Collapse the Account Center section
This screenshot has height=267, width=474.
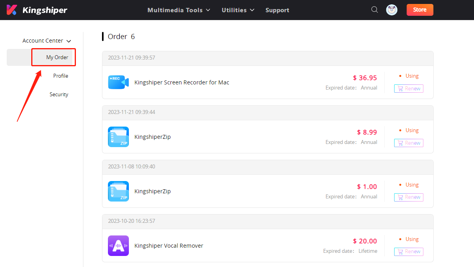pyautogui.click(x=47, y=41)
